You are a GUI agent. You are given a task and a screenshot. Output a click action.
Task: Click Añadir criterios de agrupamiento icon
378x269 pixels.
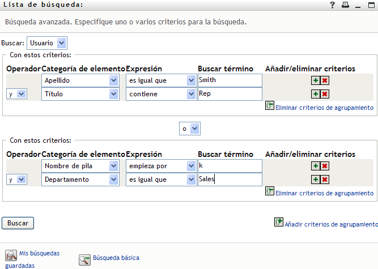coord(278,223)
